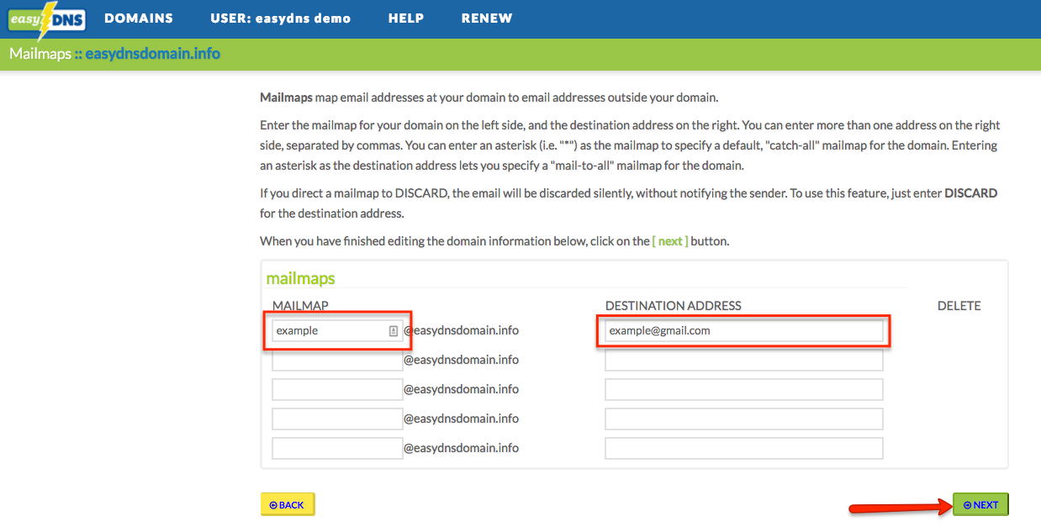The height and width of the screenshot is (532, 1041).
Task: Click the third mailmap input field
Action: pos(336,389)
